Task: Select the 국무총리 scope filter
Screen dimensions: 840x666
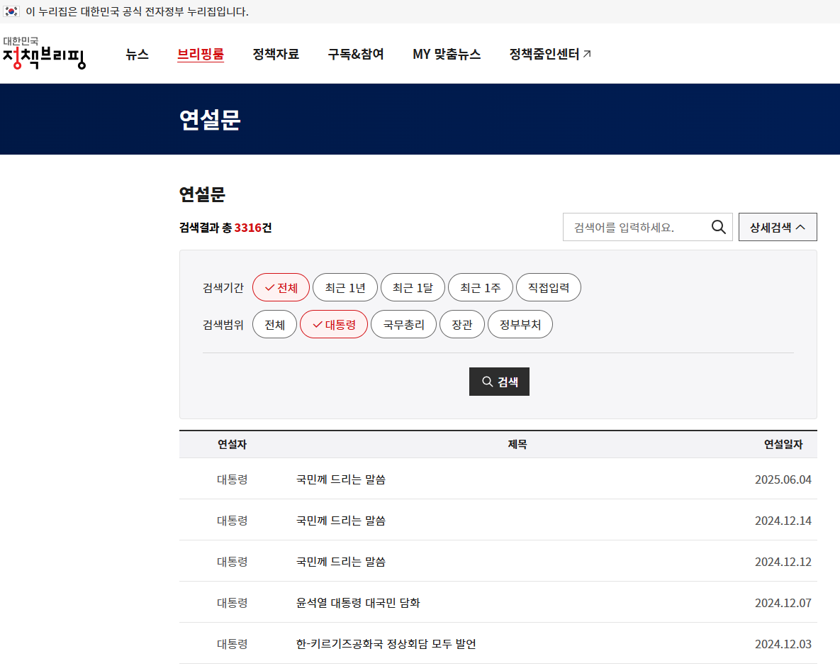Action: [x=403, y=324]
